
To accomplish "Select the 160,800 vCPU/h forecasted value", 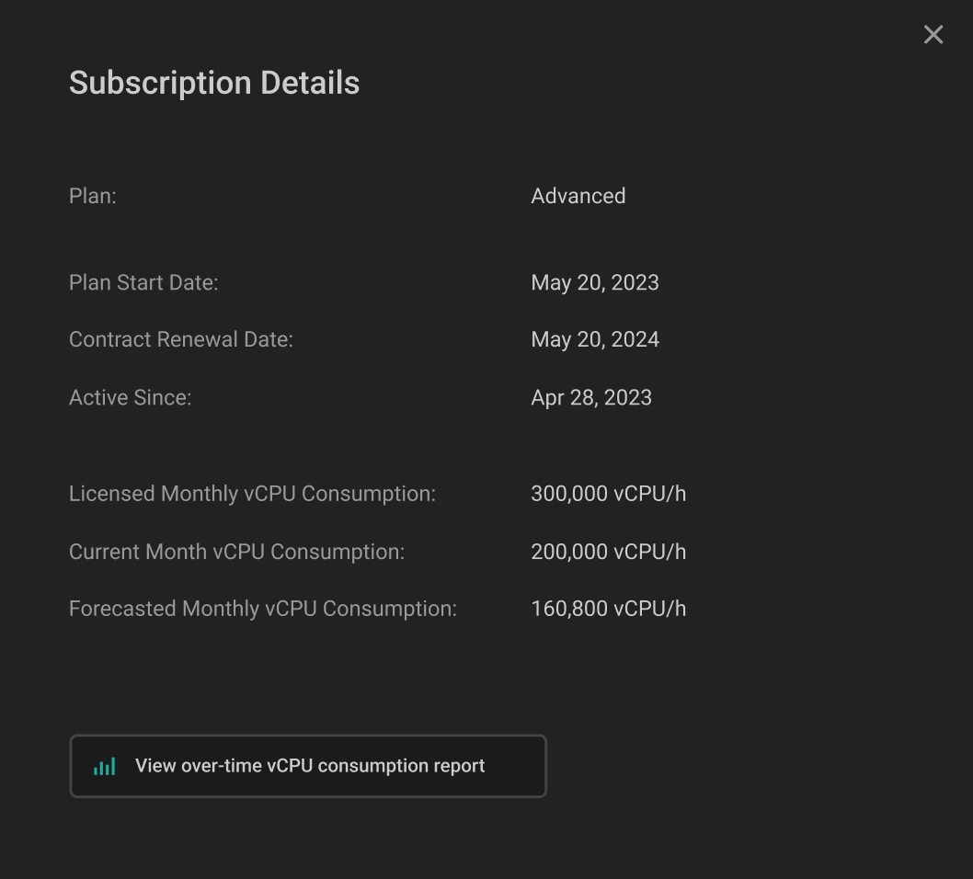I will (608, 609).
